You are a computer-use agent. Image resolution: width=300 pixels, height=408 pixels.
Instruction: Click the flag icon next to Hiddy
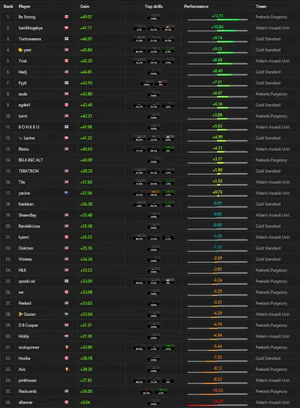(x=66, y=336)
